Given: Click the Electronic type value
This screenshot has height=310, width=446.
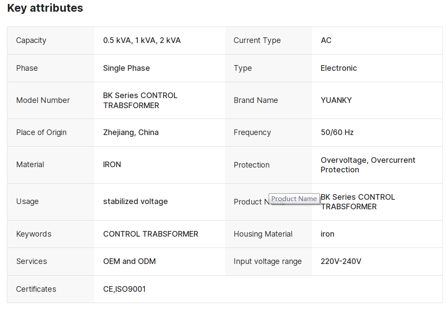Looking at the screenshot, I should [339, 68].
